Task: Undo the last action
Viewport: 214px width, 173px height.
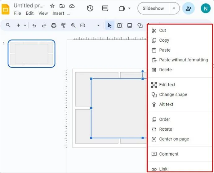Action: (x=34, y=26)
